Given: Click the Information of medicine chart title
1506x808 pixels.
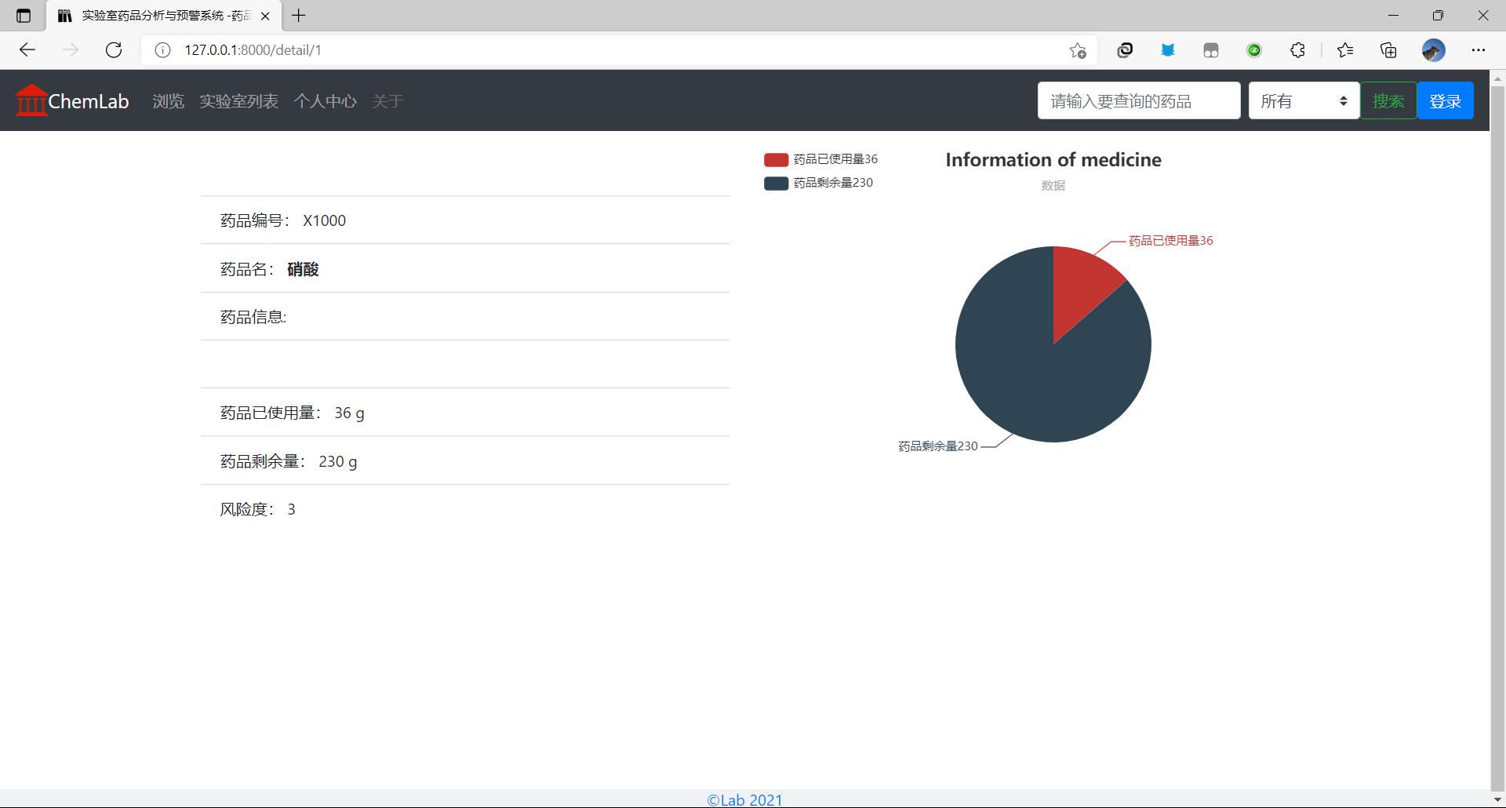Looking at the screenshot, I should pos(1053,159).
